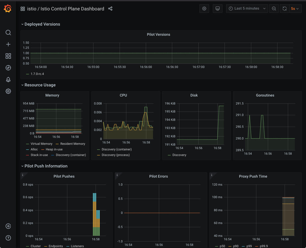Click the cycle view mode monitor button
Image resolution: width=306 pixels, height=248 pixels.
click(218, 9)
